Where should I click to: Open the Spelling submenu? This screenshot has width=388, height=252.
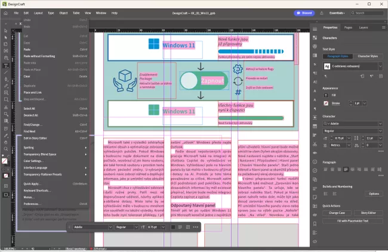coord(55,148)
